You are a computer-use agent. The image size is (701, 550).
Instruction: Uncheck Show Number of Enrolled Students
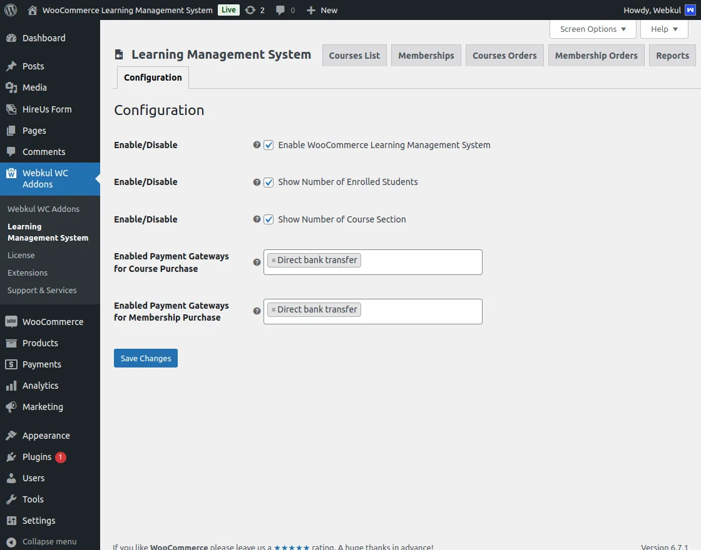(269, 182)
